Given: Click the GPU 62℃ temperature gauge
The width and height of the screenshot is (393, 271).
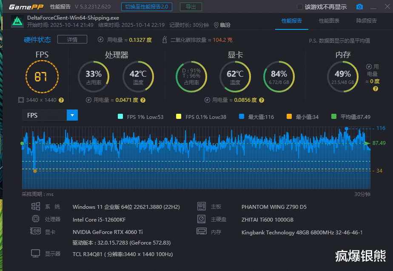Looking at the screenshot, I should [x=235, y=77].
